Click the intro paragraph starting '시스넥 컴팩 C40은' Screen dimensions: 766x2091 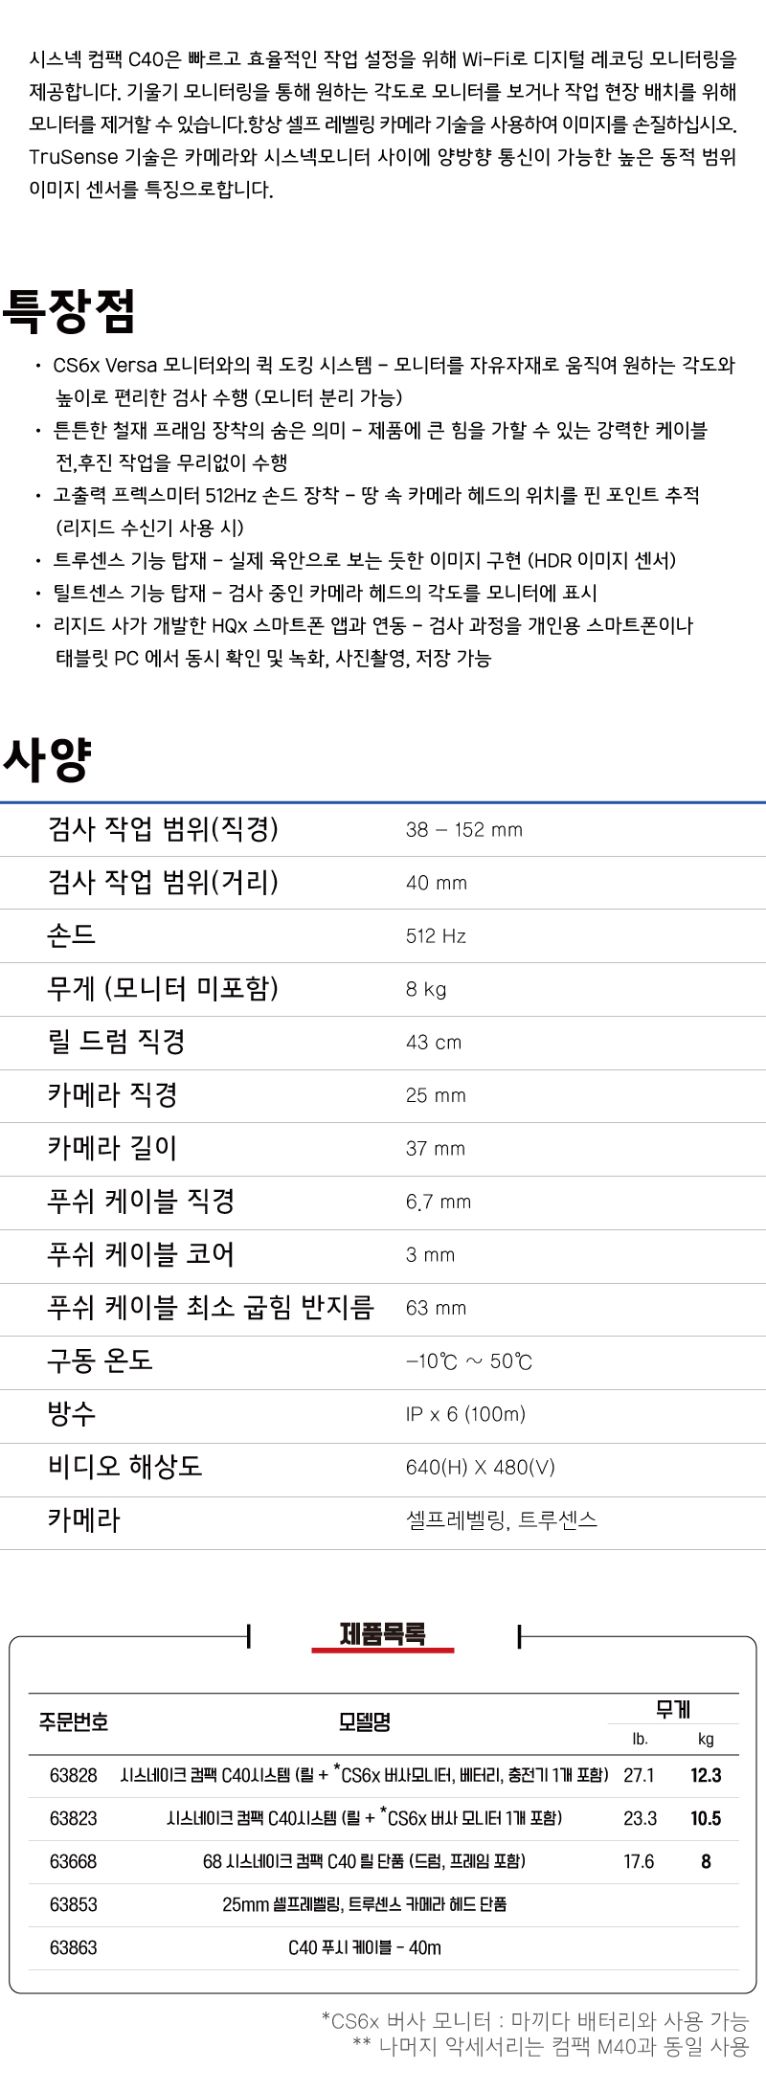383,124
